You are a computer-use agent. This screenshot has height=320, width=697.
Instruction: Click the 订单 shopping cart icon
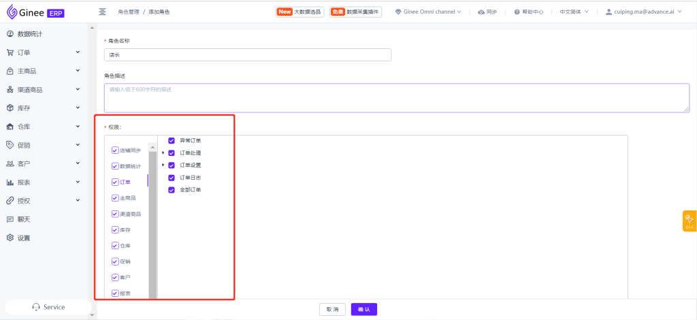(x=10, y=52)
